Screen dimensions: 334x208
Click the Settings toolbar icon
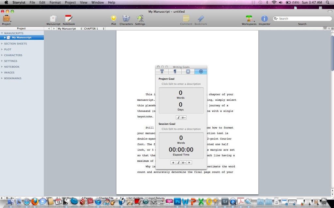140,19
